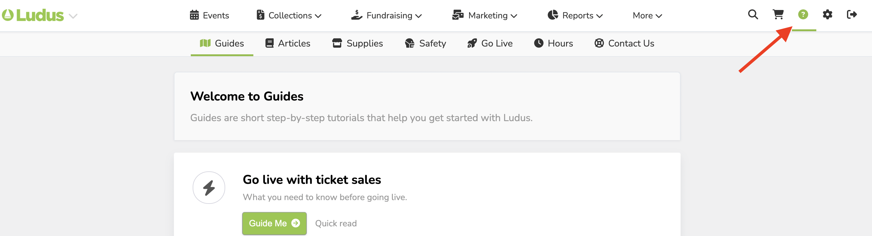Open Events from the top navigation
The height and width of the screenshot is (236, 872).
click(x=210, y=16)
